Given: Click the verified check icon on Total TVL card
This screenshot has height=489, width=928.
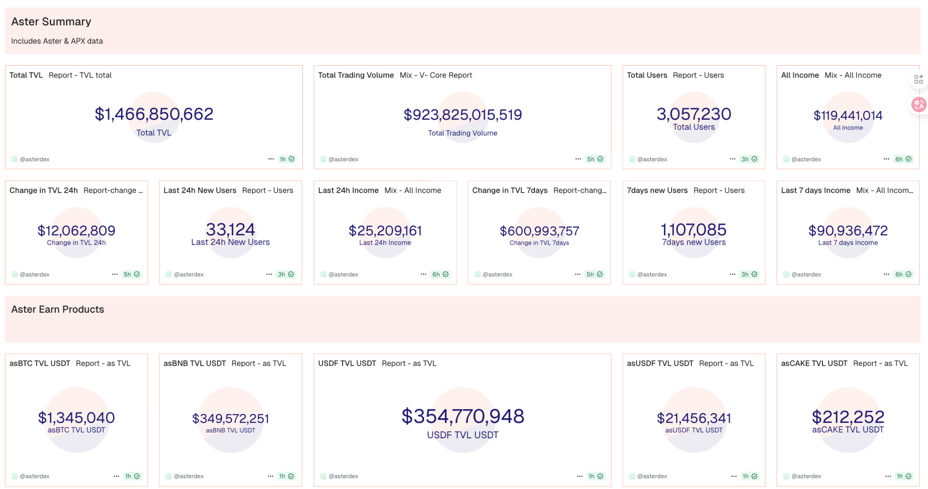Looking at the screenshot, I should pos(291,159).
